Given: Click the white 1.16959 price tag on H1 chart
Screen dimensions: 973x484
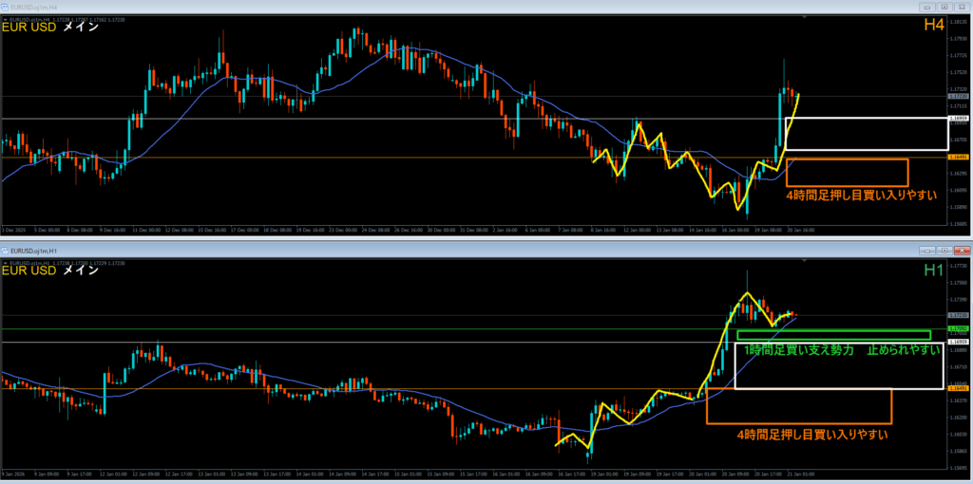Looking at the screenshot, I should (959, 342).
